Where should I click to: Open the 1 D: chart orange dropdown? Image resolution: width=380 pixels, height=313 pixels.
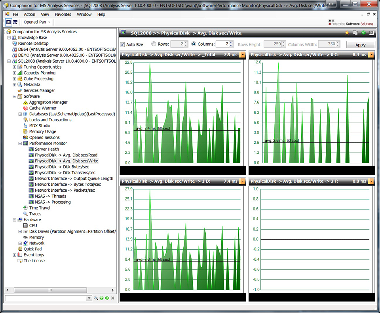(242, 181)
